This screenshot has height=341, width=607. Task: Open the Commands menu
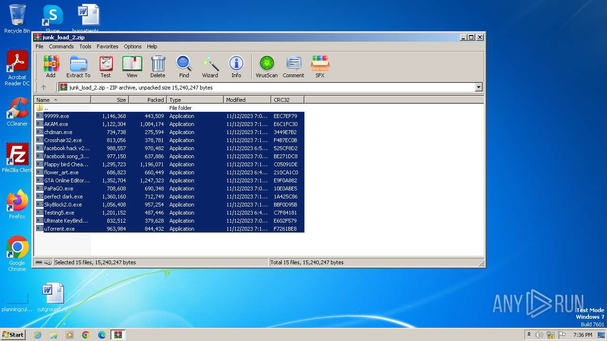click(x=61, y=46)
